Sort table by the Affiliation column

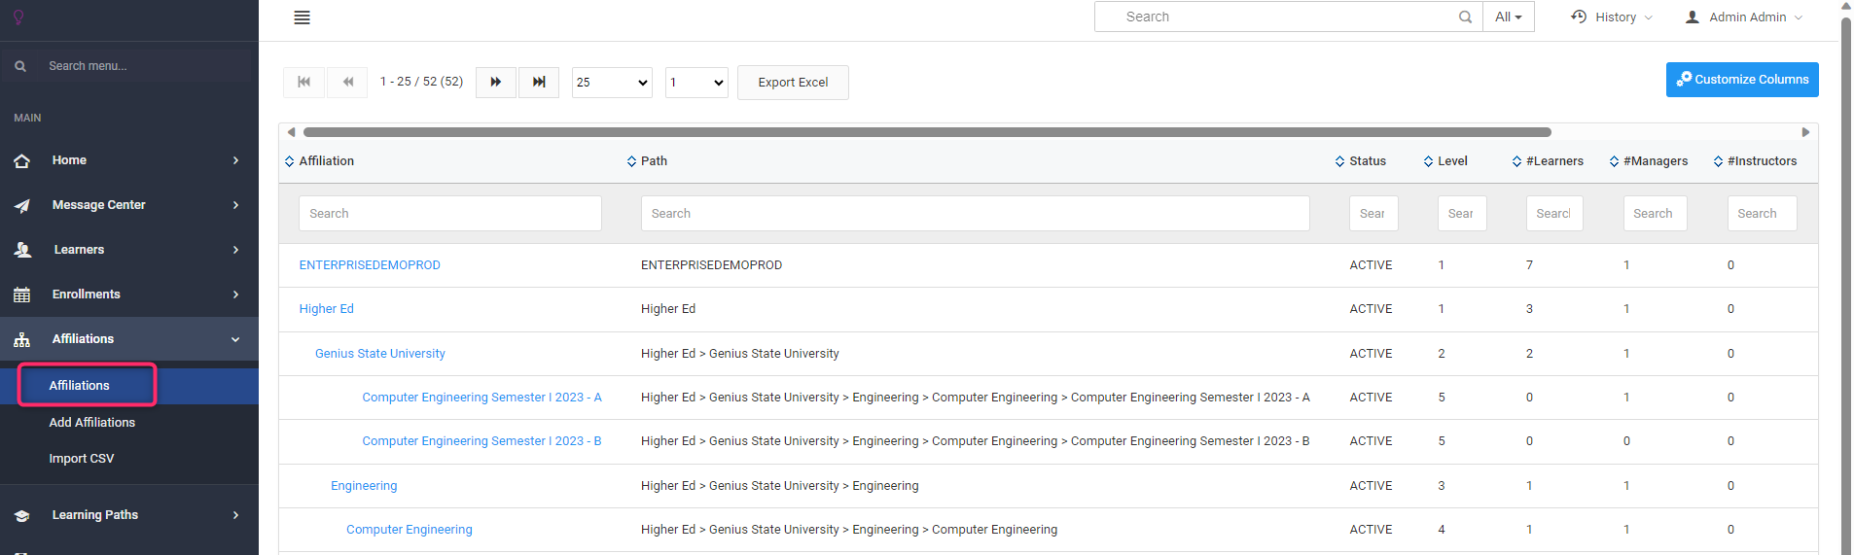(326, 161)
